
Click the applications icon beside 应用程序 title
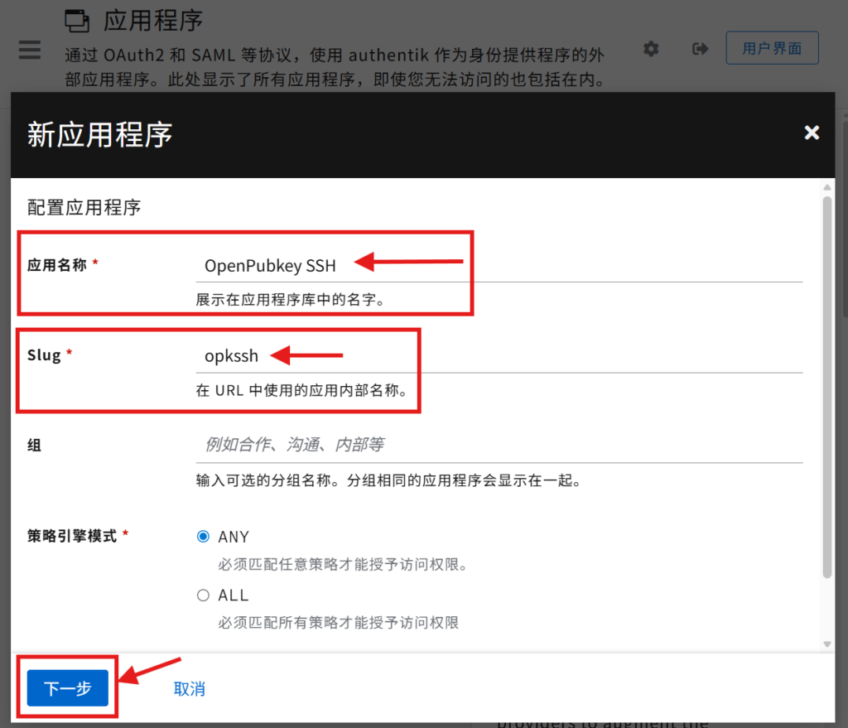pos(76,20)
